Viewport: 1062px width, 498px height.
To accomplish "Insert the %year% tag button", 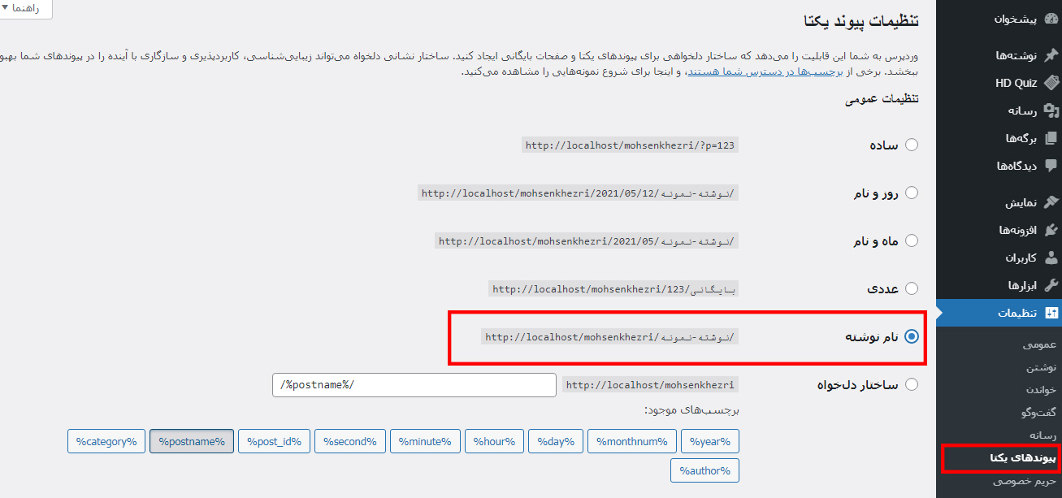I will 710,441.
